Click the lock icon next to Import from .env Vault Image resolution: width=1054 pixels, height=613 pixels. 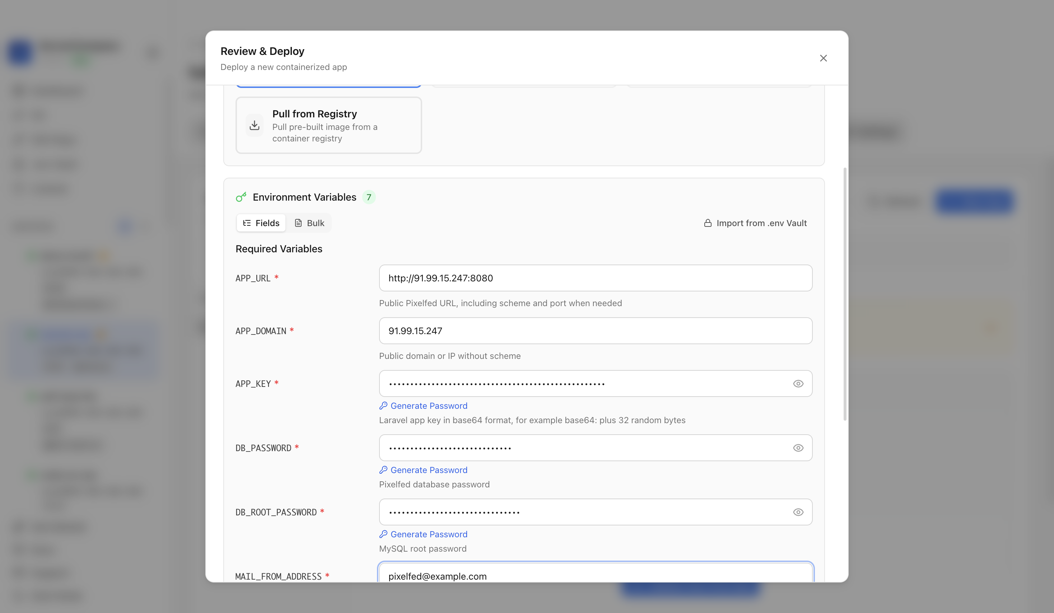708,223
